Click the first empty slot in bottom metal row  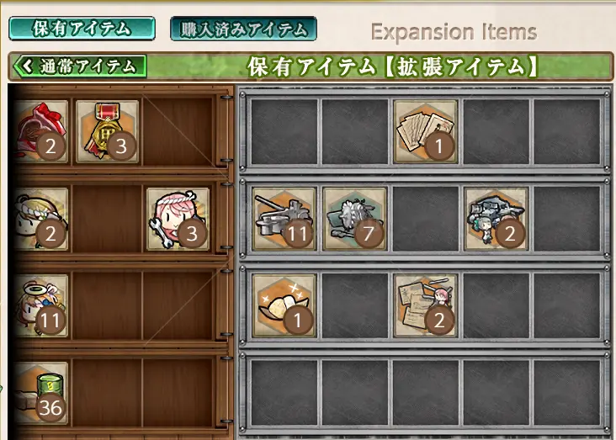[x=284, y=393]
